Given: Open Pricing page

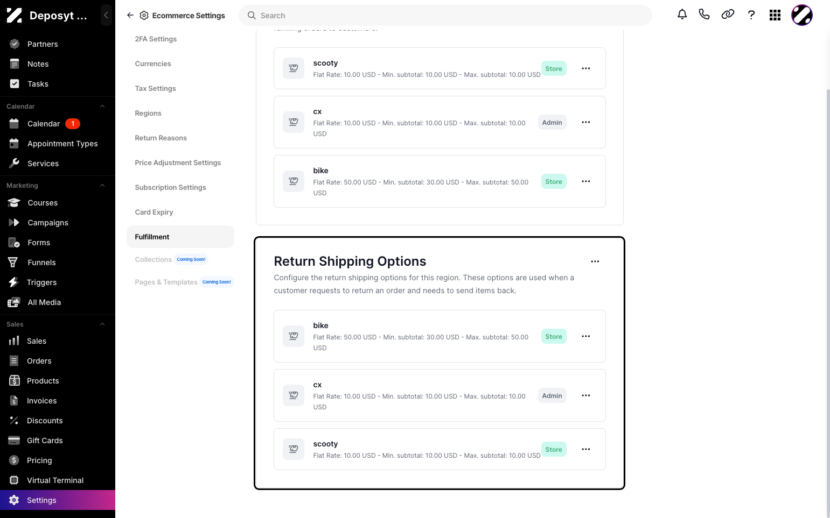Looking at the screenshot, I should pos(58,460).
